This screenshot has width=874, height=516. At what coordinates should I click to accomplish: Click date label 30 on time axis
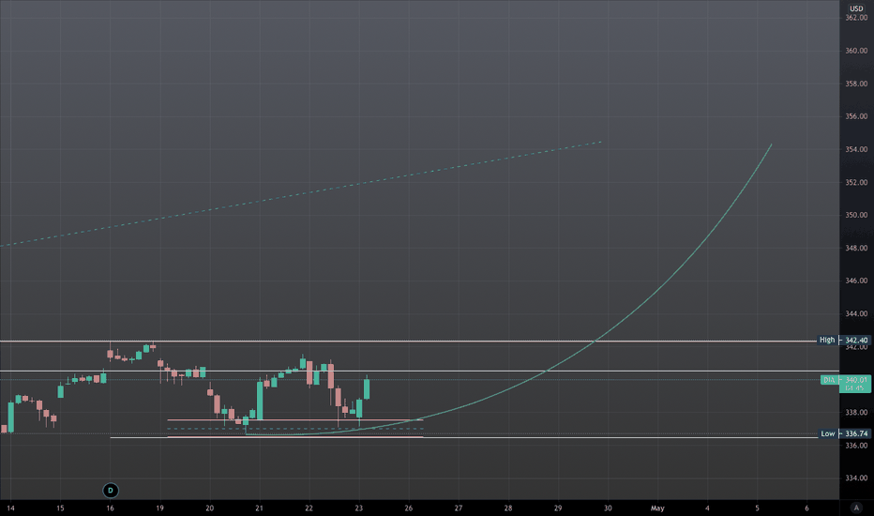608,508
